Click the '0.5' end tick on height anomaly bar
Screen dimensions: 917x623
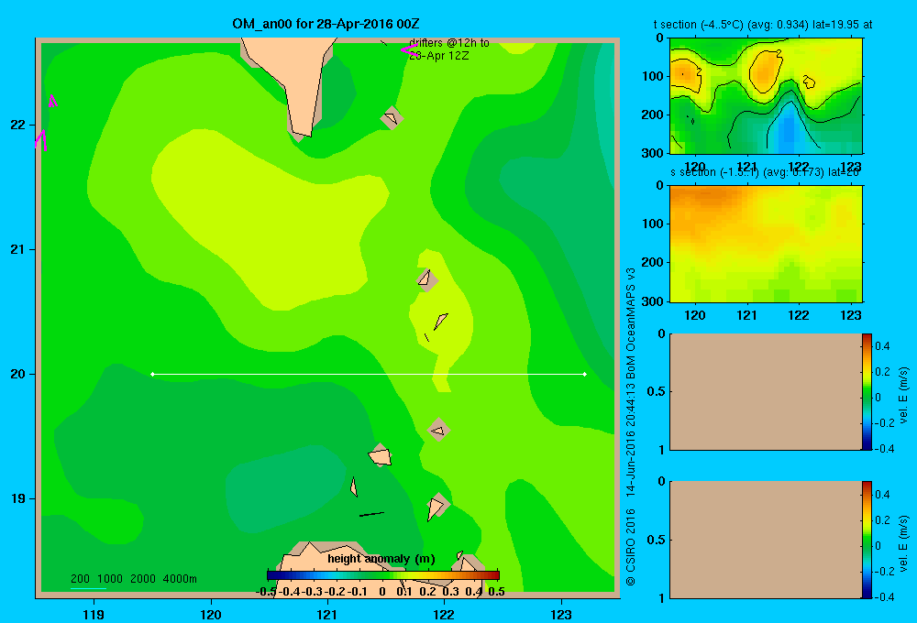(x=496, y=592)
